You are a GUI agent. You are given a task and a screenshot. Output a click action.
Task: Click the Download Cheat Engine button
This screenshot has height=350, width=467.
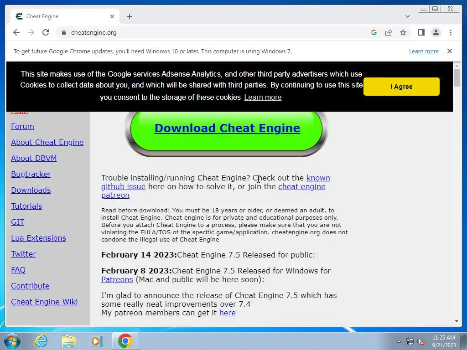(227, 128)
